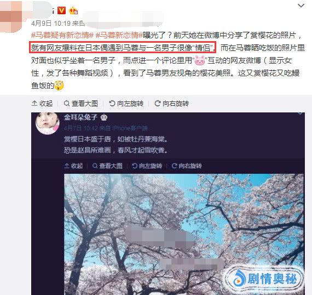
Task: Click outer 查看大图 to view large image
Action: pyautogui.click(x=81, y=104)
